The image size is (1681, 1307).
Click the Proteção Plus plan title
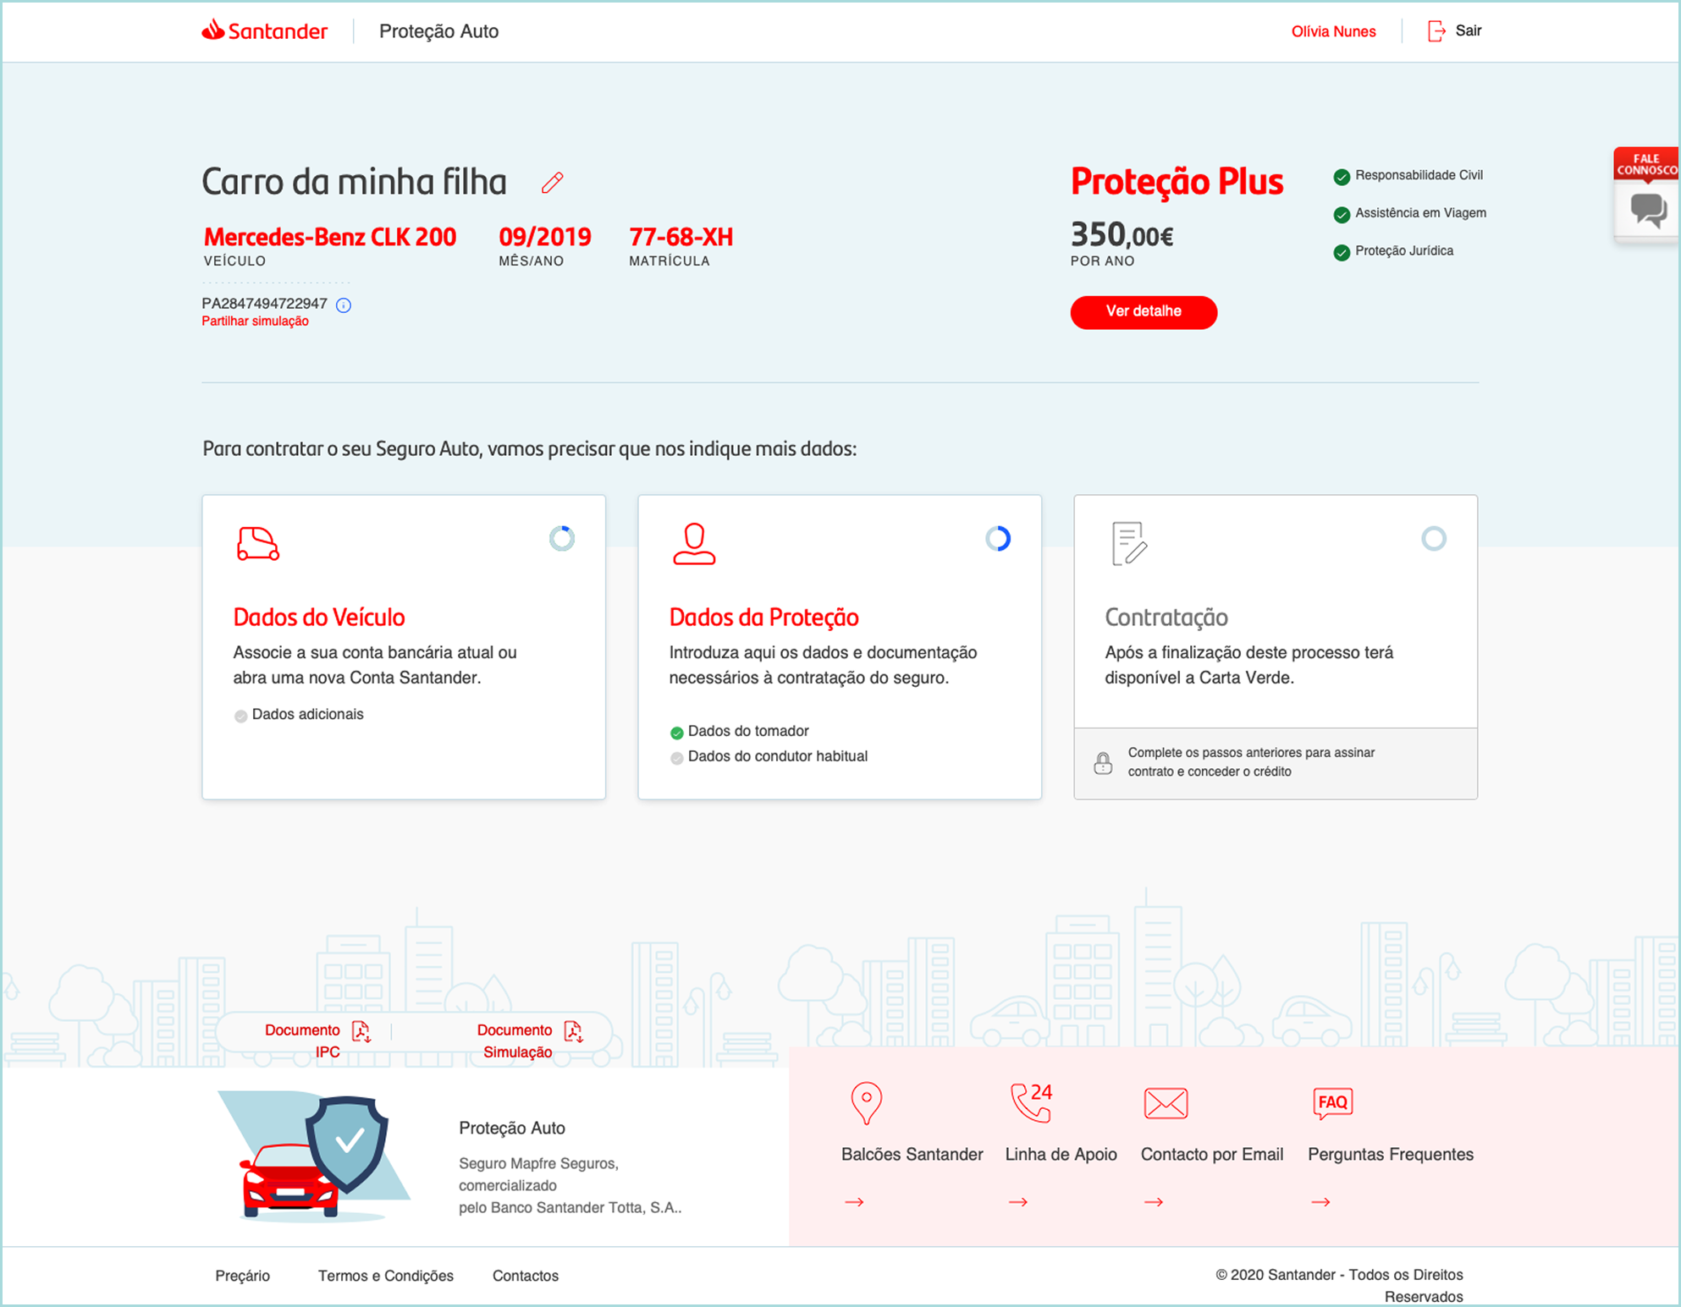(x=1177, y=182)
